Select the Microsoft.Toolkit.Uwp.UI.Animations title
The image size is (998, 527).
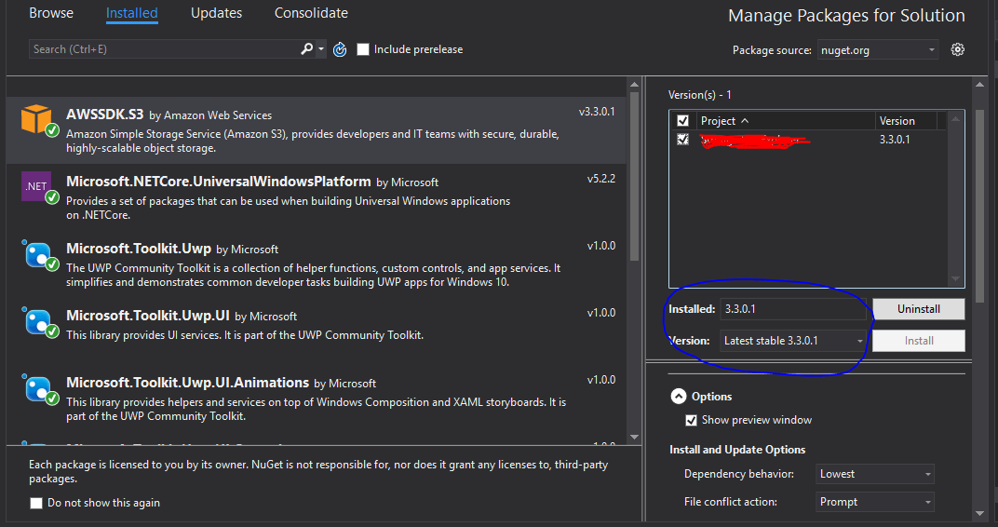click(187, 383)
